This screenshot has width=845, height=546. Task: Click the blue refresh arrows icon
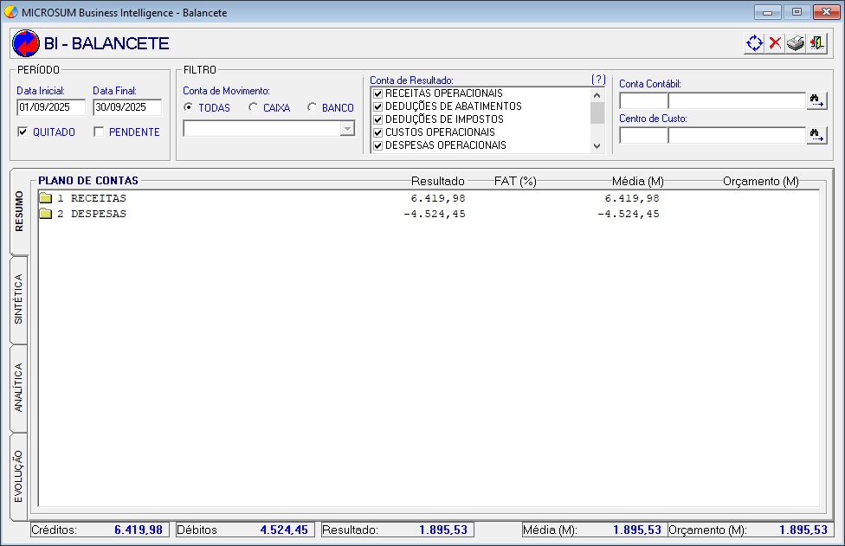754,43
